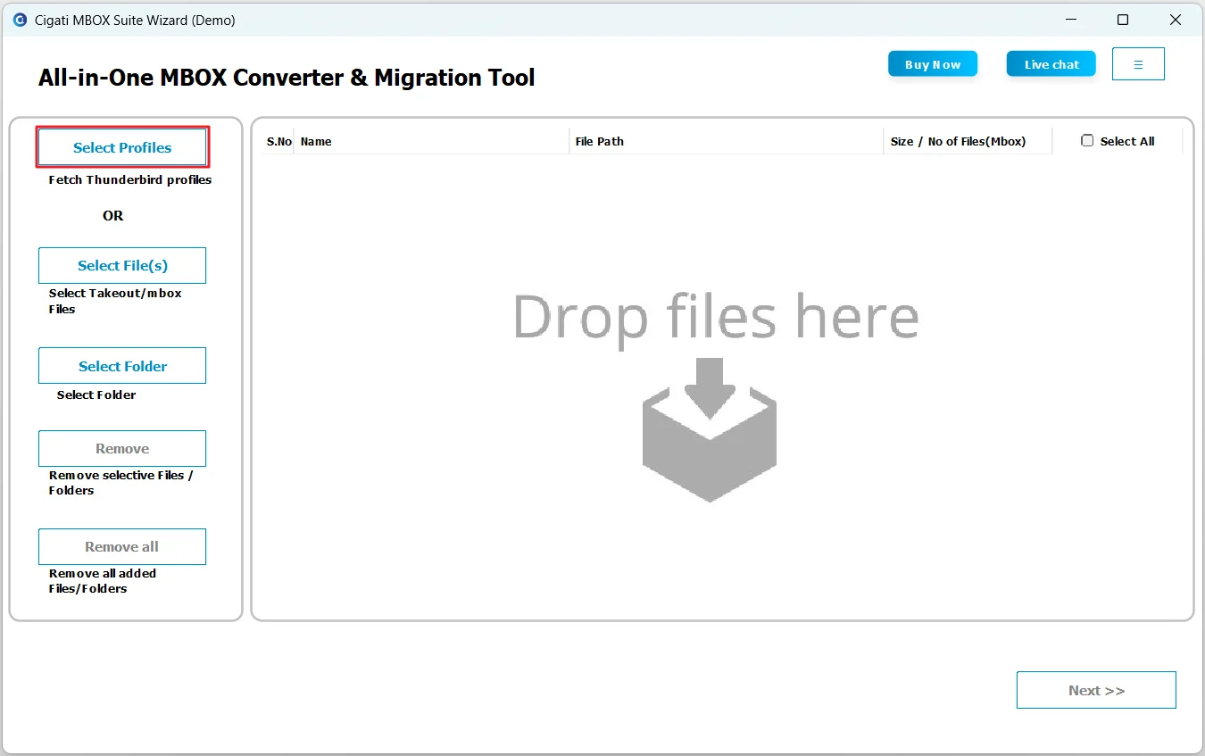Screen dimensions: 1205x756
Task: Choose Select File(s) for mbox files
Action: click(x=122, y=265)
